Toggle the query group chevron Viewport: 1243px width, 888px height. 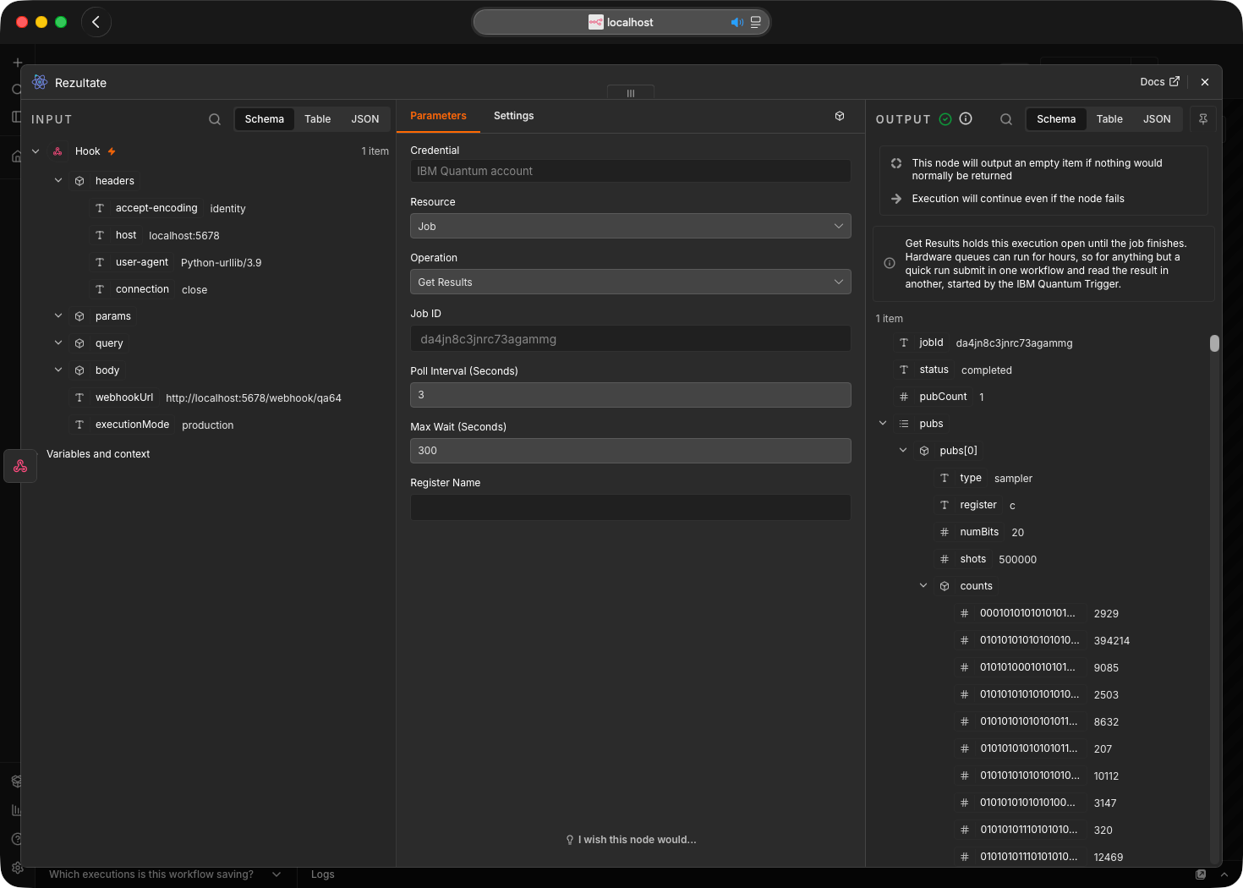58,343
